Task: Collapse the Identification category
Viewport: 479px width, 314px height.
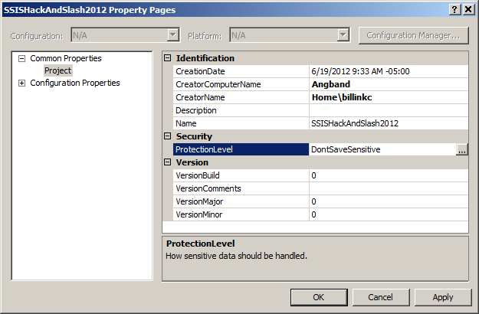Action: click(x=167, y=57)
